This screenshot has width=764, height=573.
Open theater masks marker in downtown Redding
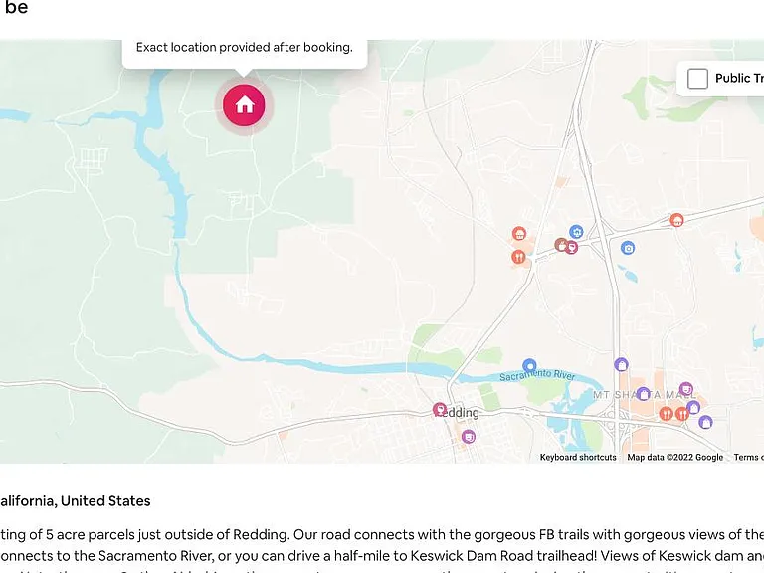coord(469,437)
